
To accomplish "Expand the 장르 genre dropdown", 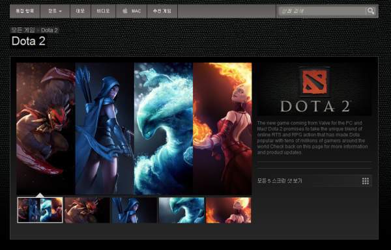I will tap(55, 11).
